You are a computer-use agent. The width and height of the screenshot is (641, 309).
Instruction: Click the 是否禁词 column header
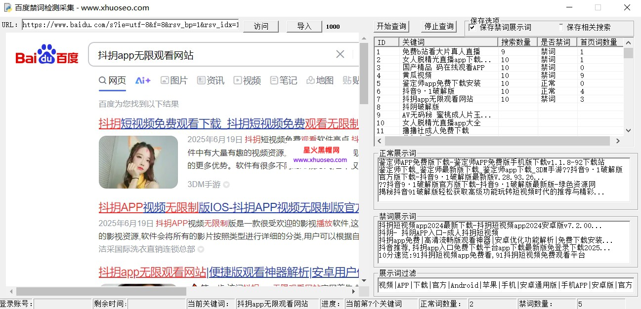coord(557,42)
